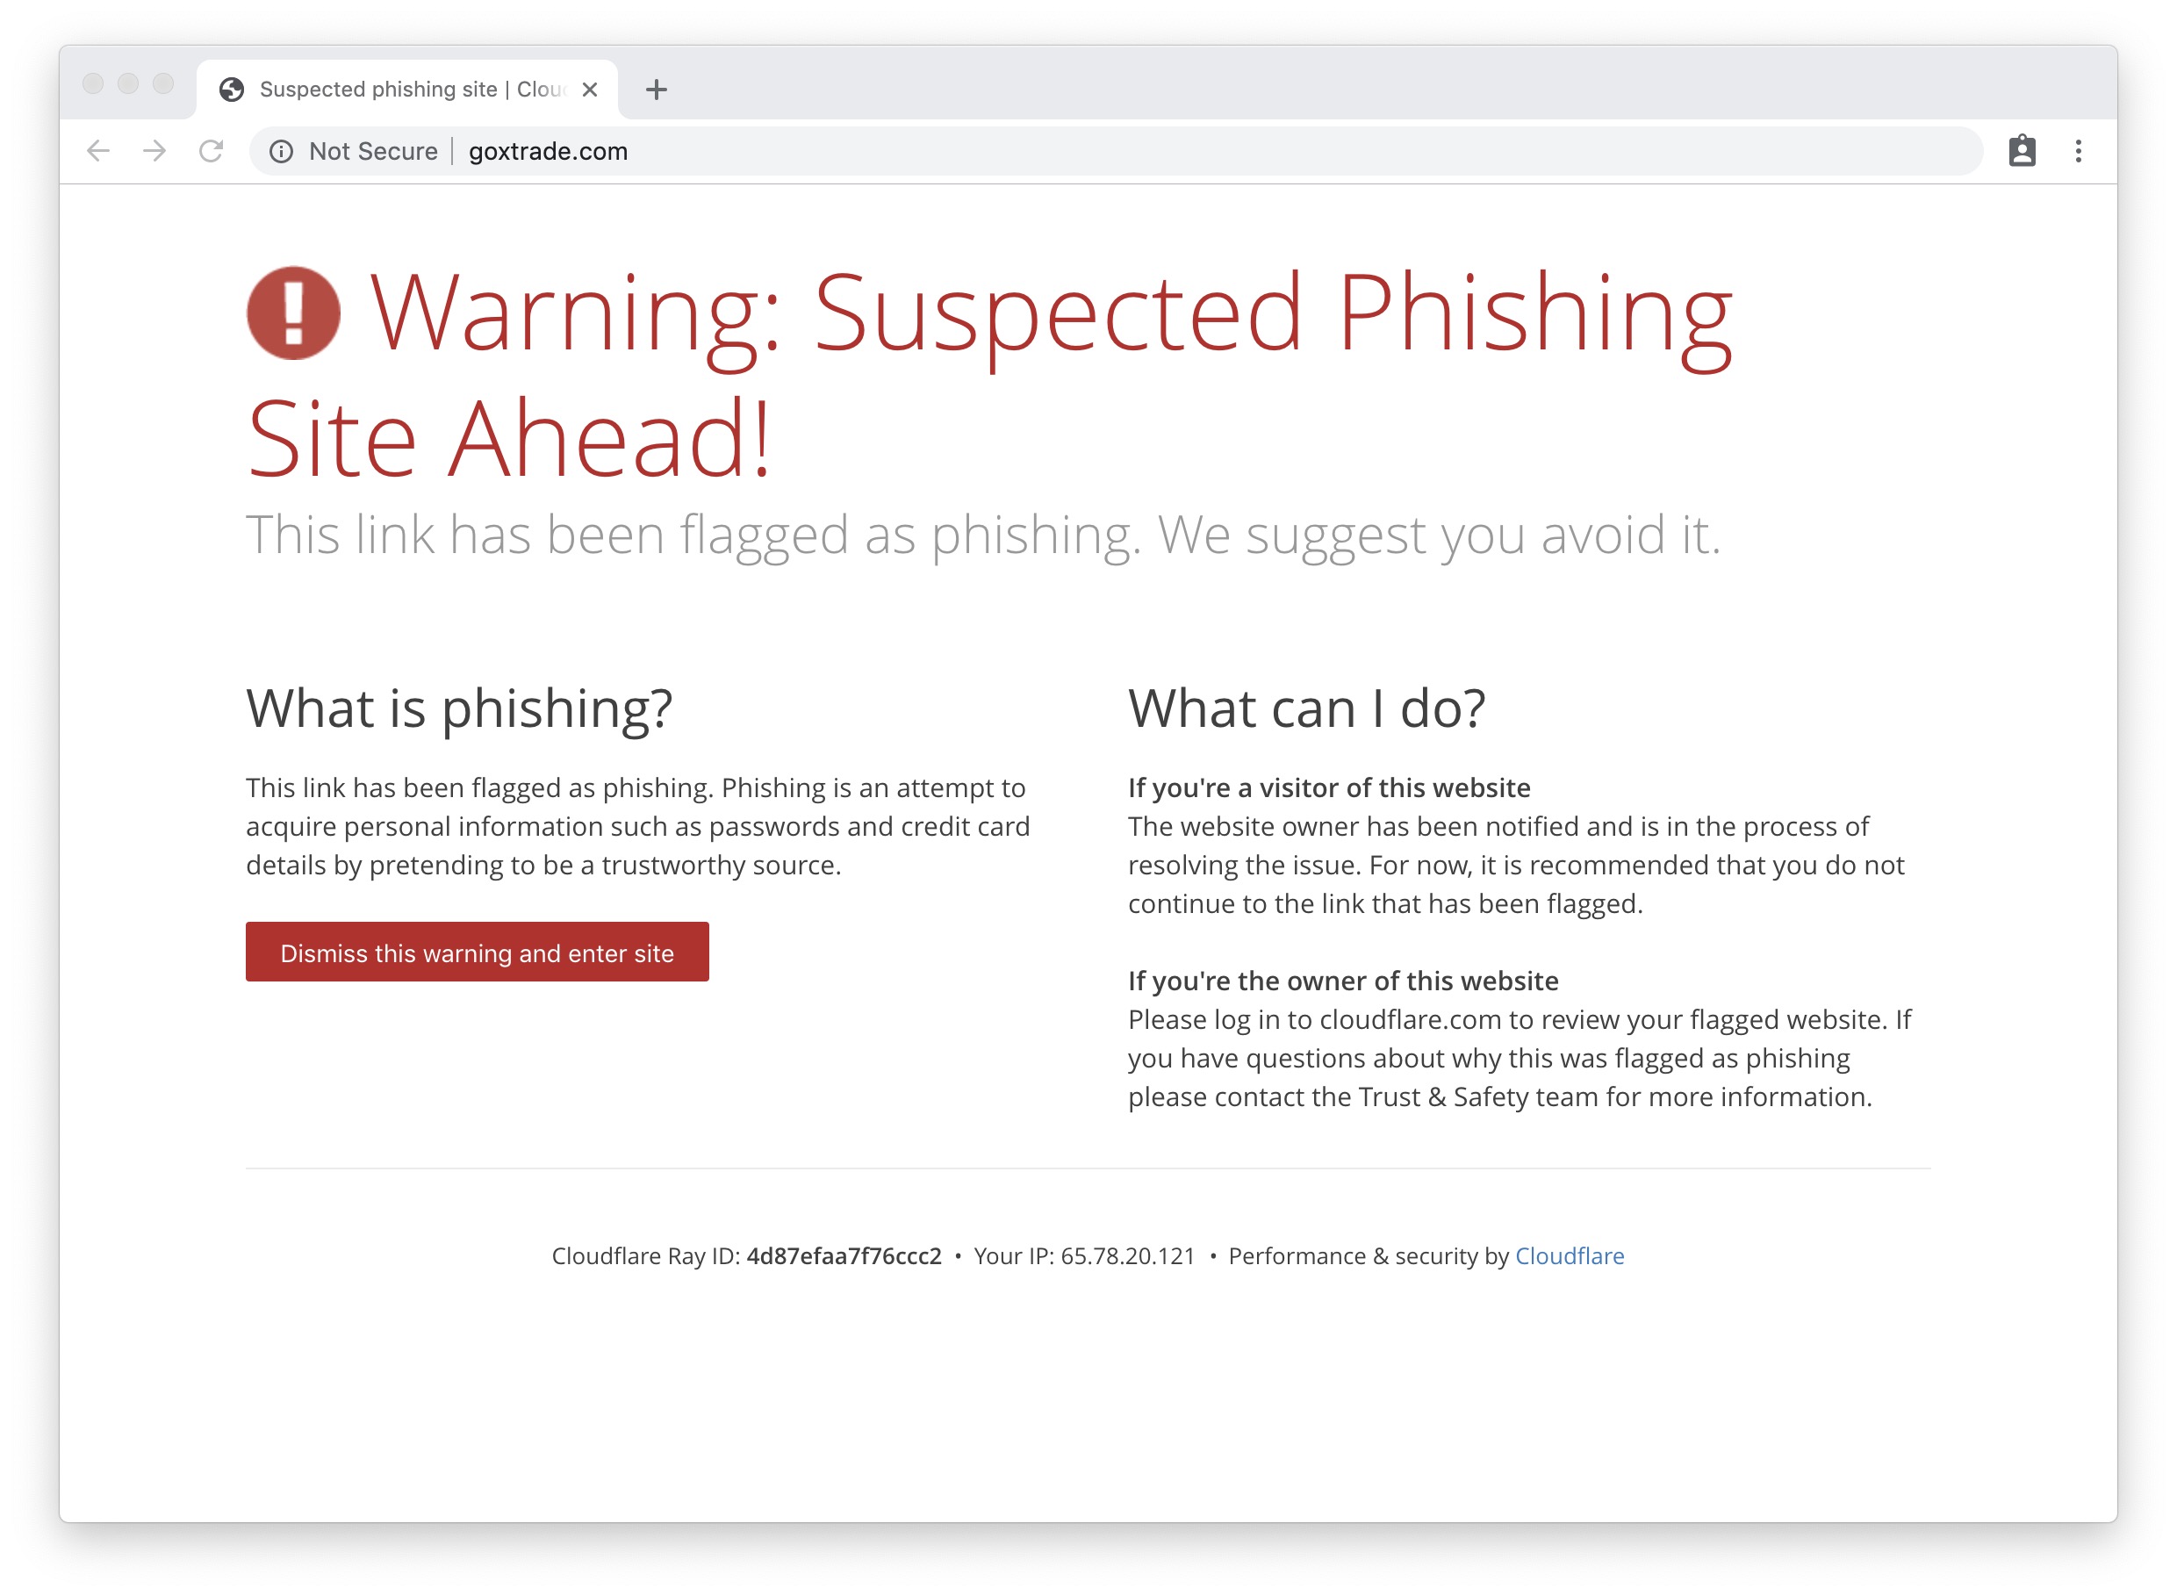Open Chrome three-dot menu
Viewport: 2177px width, 1596px height.
pyautogui.click(x=2078, y=151)
